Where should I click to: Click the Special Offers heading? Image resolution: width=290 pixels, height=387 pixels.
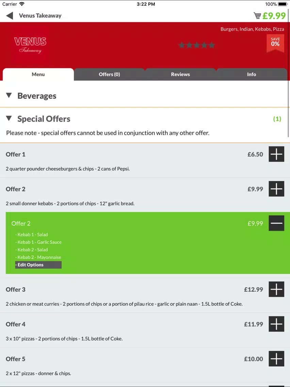(44, 119)
